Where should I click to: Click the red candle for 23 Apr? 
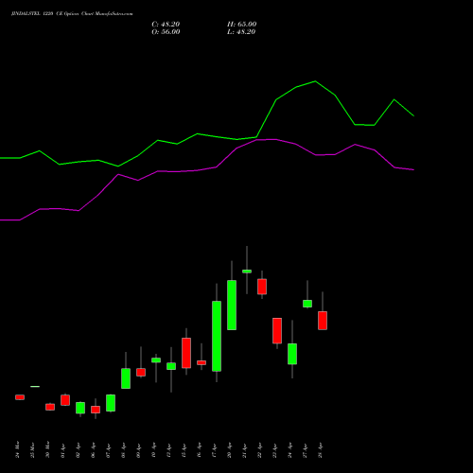click(277, 330)
